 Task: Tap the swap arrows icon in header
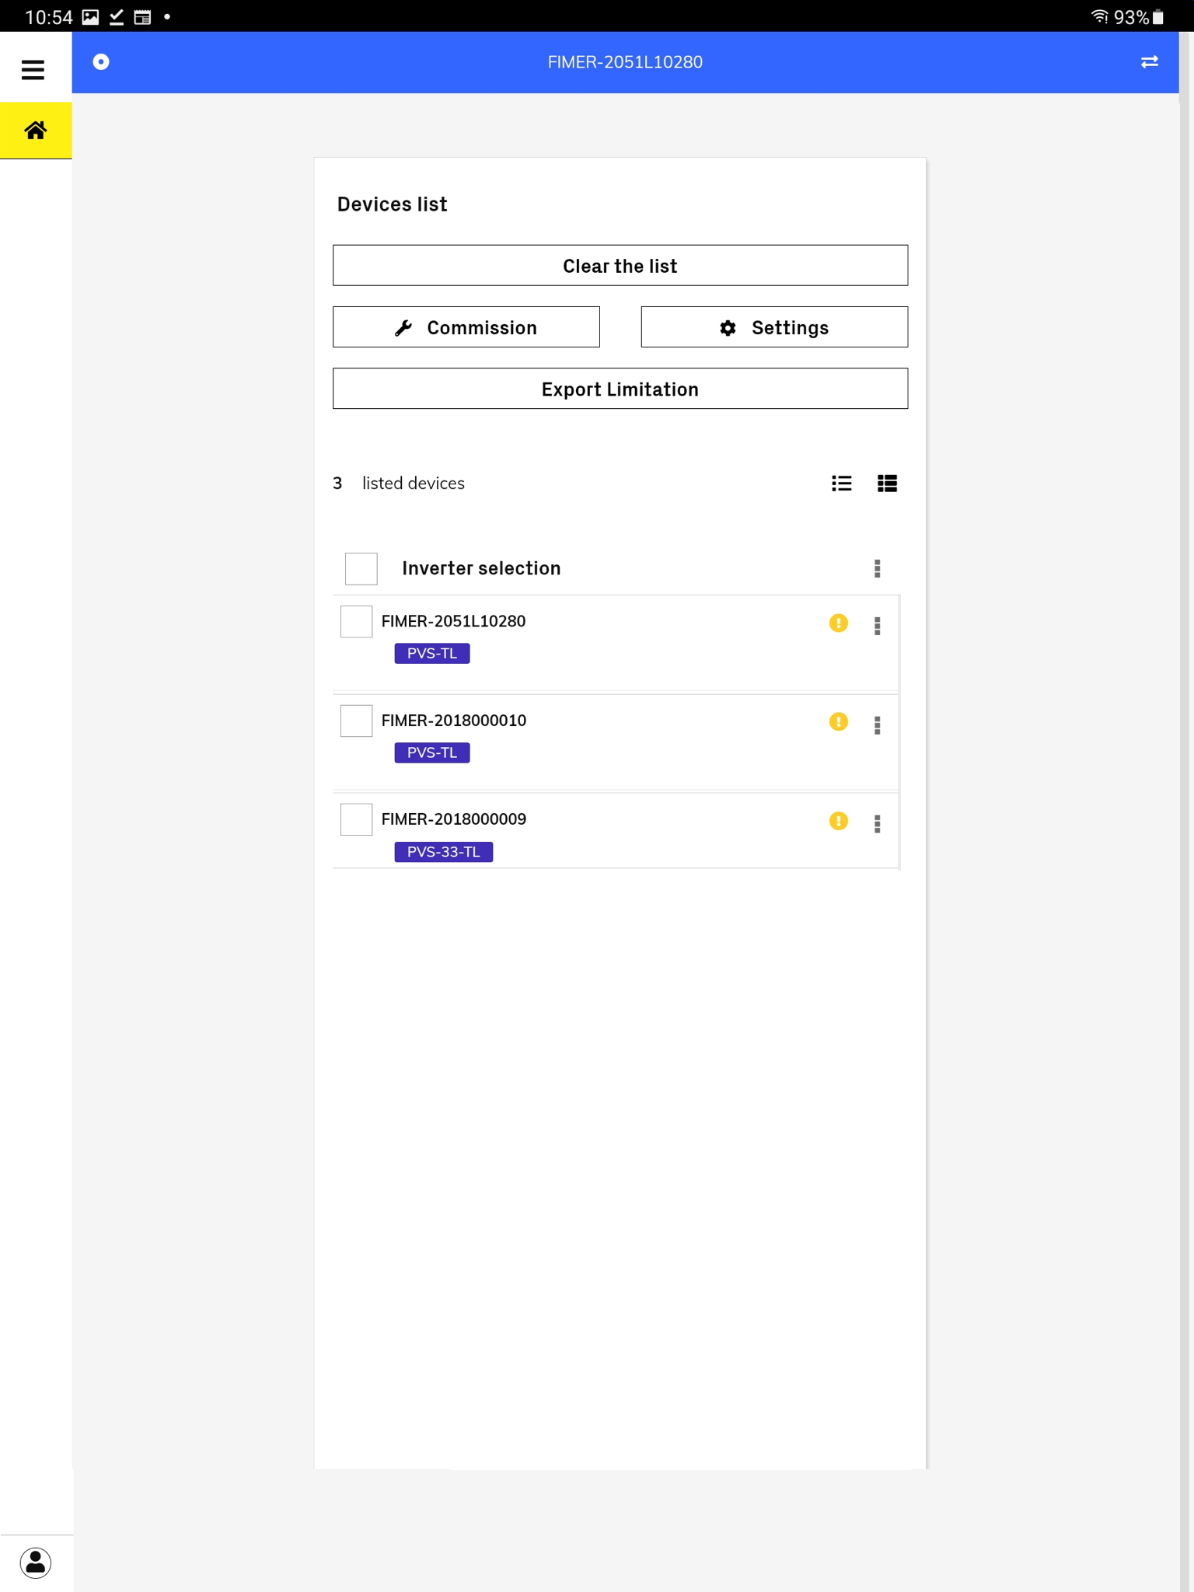click(x=1149, y=61)
